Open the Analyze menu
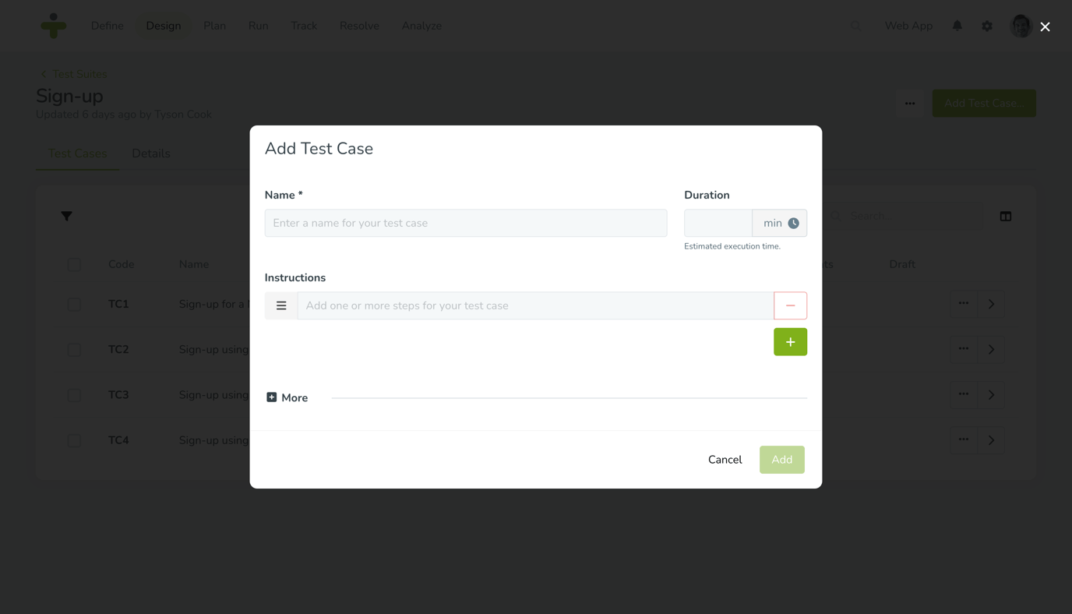The height and width of the screenshot is (614, 1072). tap(421, 26)
